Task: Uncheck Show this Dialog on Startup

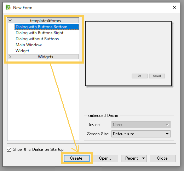Action: 9,149
